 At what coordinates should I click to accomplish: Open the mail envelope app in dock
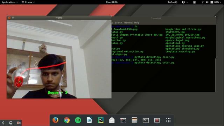tap(112, 120)
